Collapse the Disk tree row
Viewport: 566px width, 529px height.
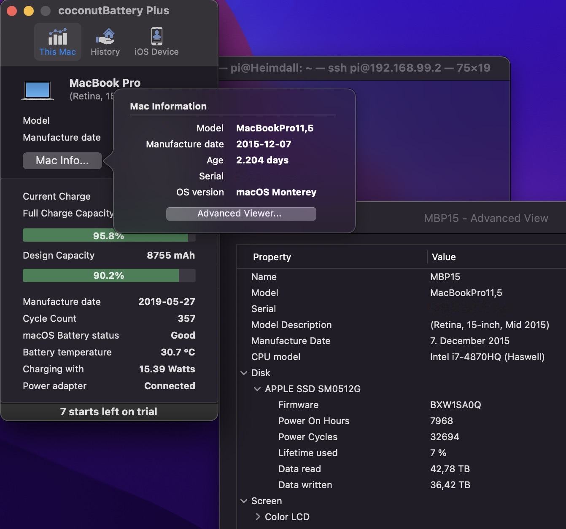click(244, 373)
